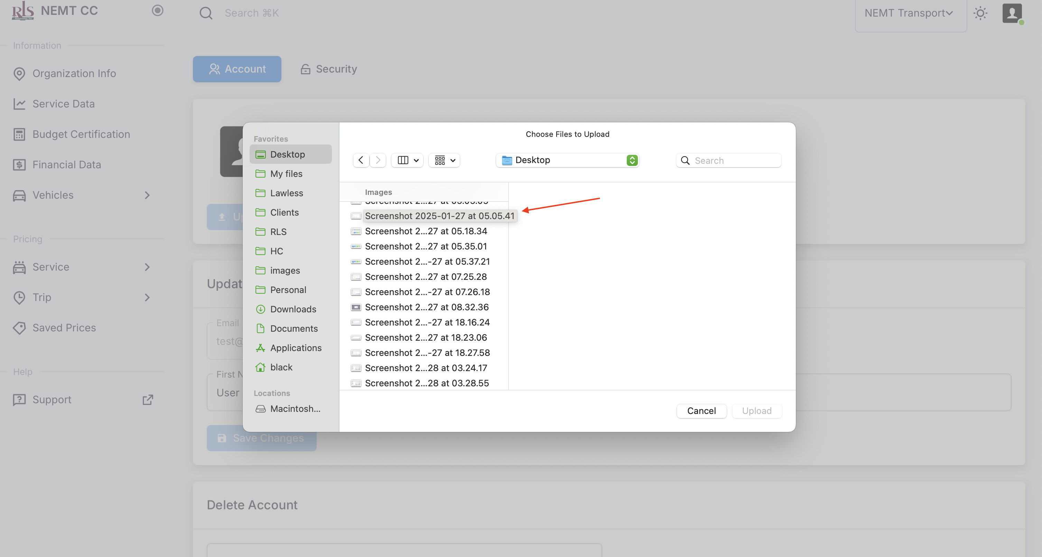This screenshot has height=557, width=1042.
Task: Toggle the light/dark theme sun icon
Action: pyautogui.click(x=980, y=13)
